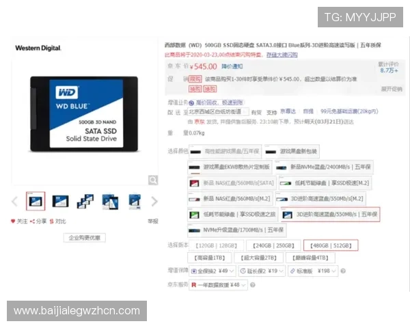Choose 游戏黑盘EKWB散热片定制版 option
The image size is (410, 328).
point(230,167)
